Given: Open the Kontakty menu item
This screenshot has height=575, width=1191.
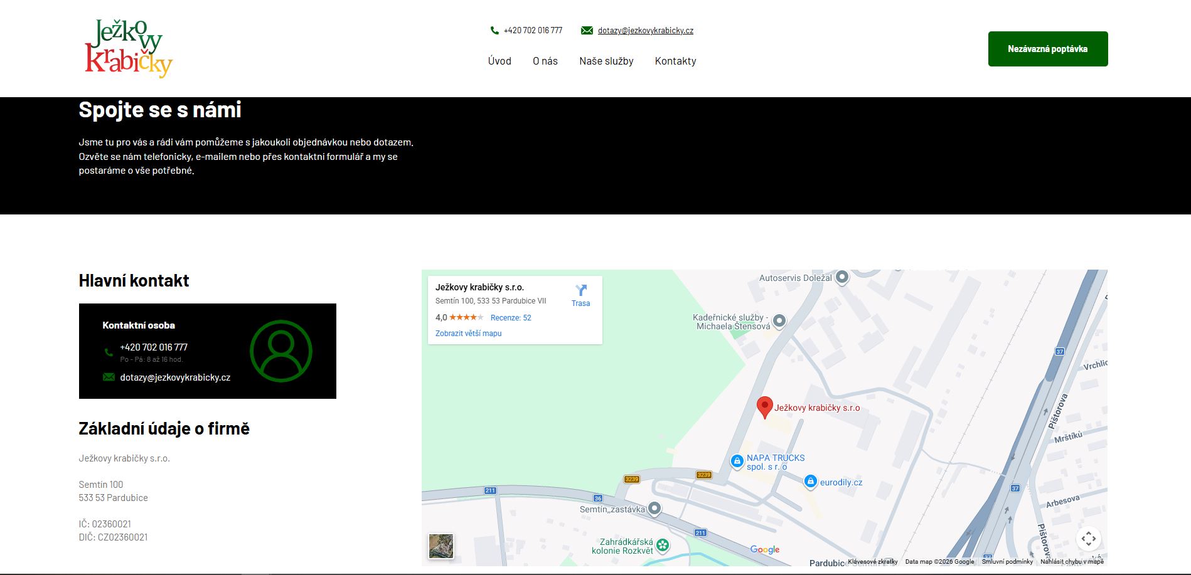Looking at the screenshot, I should click(x=675, y=61).
